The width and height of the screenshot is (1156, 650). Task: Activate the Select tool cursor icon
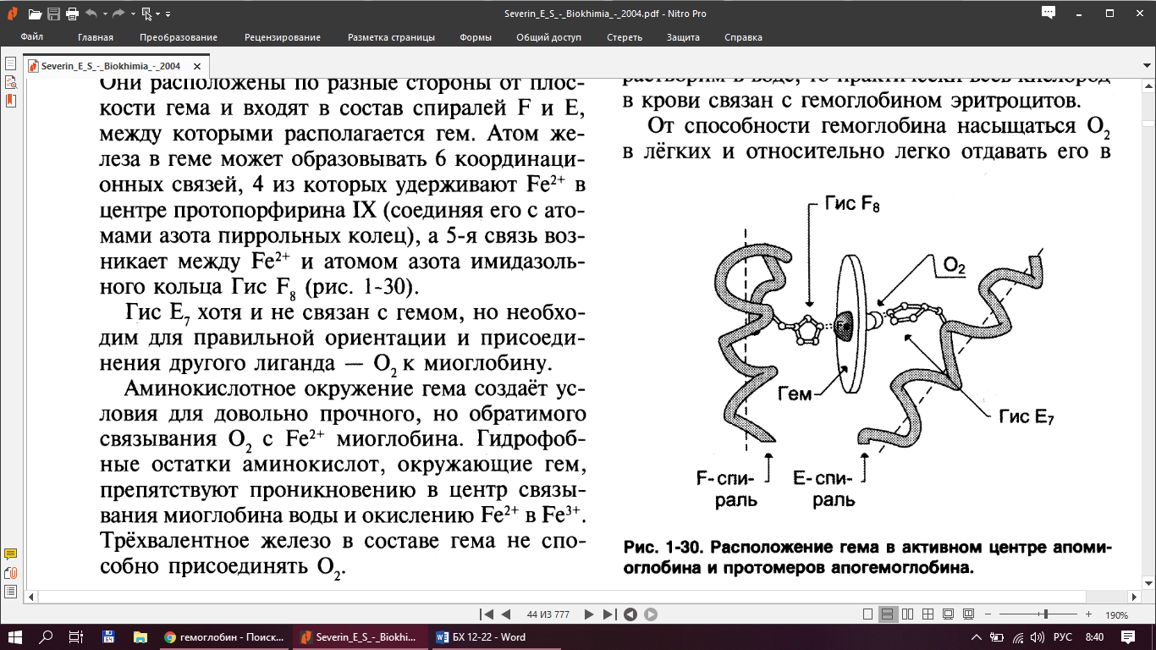click(147, 14)
